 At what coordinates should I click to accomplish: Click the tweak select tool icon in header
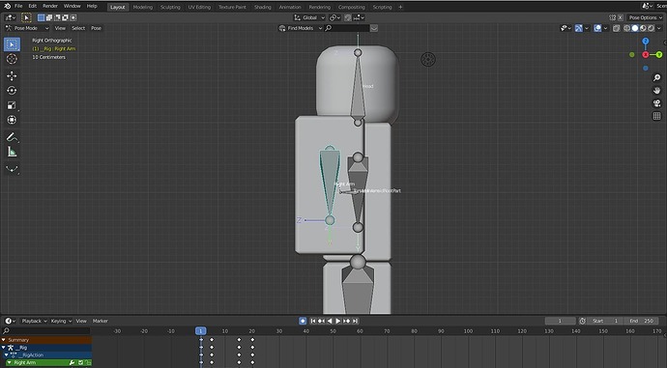26,17
